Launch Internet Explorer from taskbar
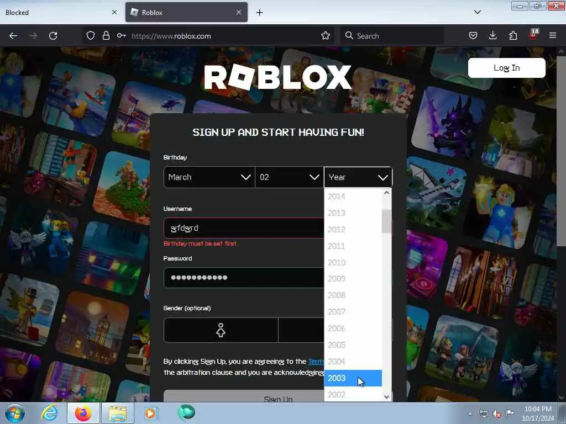The width and height of the screenshot is (566, 424). tap(49, 413)
